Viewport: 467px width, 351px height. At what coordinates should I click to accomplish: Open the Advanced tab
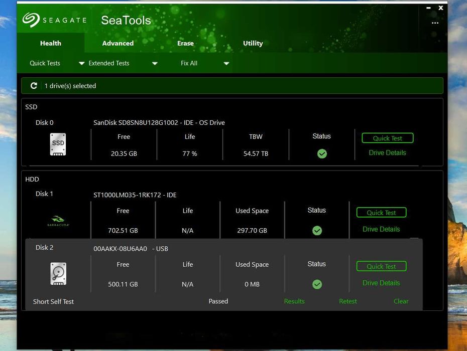[118, 43]
